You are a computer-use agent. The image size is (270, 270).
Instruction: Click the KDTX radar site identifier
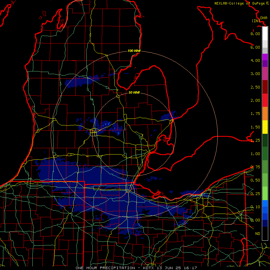pyautogui.click(x=149, y=268)
